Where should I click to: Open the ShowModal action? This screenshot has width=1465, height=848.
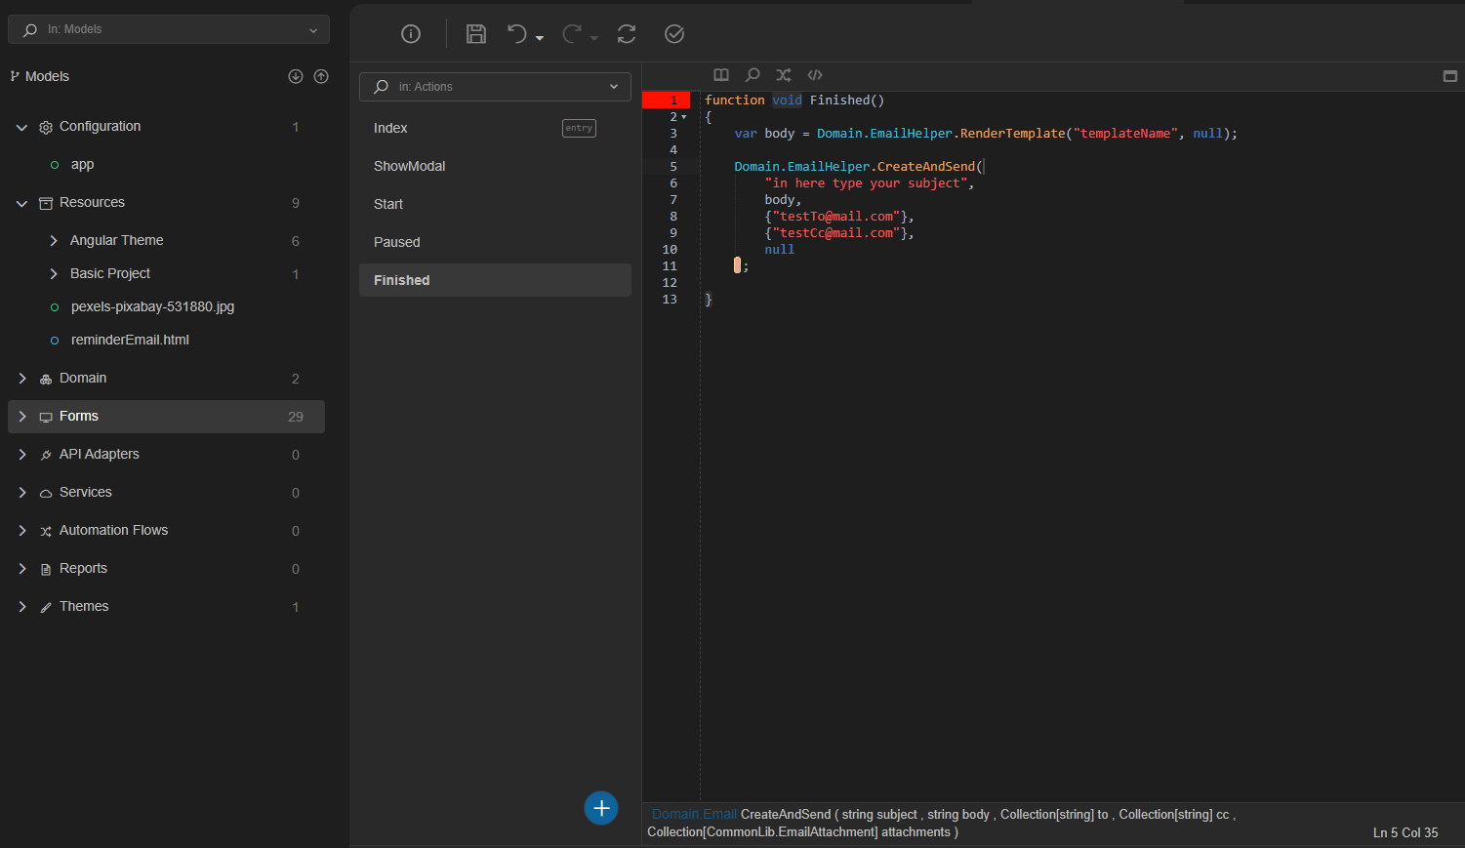(409, 166)
